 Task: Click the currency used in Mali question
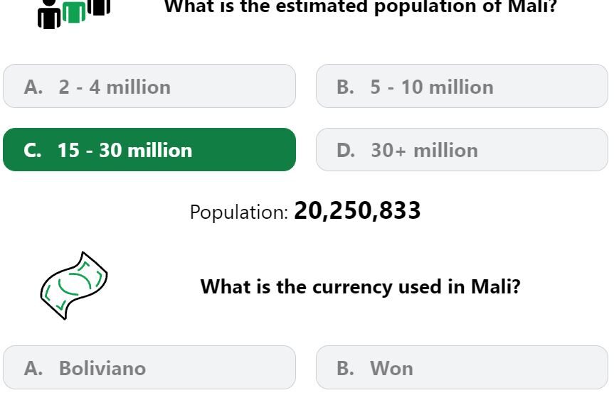pyautogui.click(x=360, y=286)
